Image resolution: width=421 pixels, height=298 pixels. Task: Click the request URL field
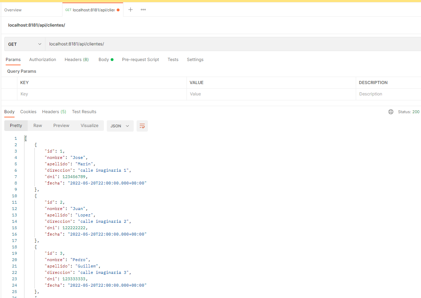[142, 44]
